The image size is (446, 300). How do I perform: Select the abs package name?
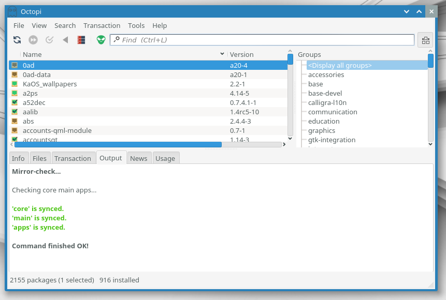click(28, 122)
